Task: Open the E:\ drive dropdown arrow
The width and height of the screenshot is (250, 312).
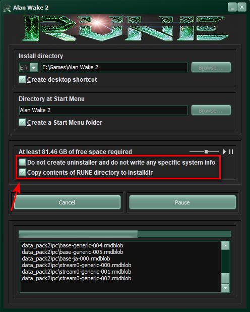Action: (34, 68)
